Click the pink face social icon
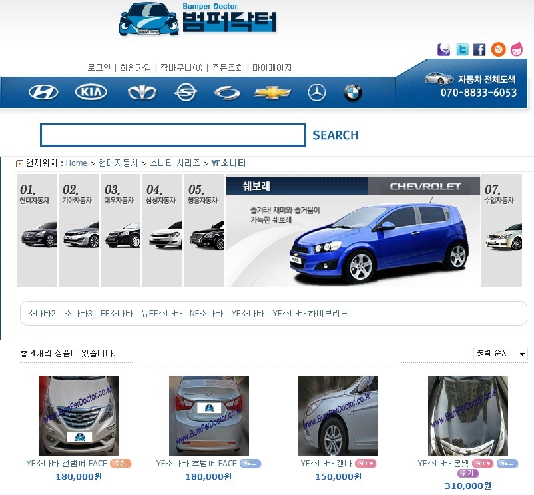 tap(517, 49)
